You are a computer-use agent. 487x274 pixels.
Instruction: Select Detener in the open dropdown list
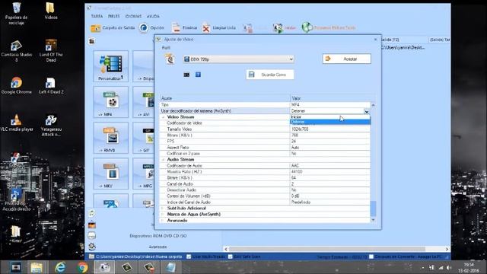[x=330, y=122]
